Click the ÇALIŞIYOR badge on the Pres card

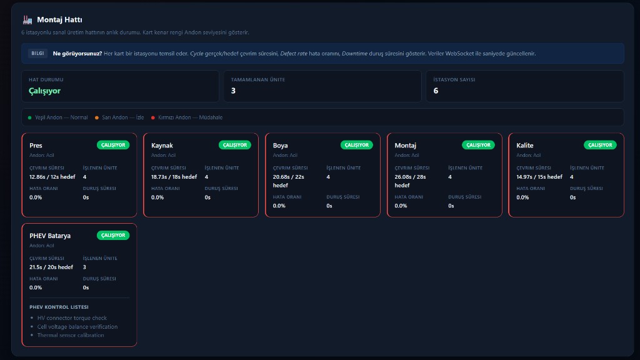point(113,145)
